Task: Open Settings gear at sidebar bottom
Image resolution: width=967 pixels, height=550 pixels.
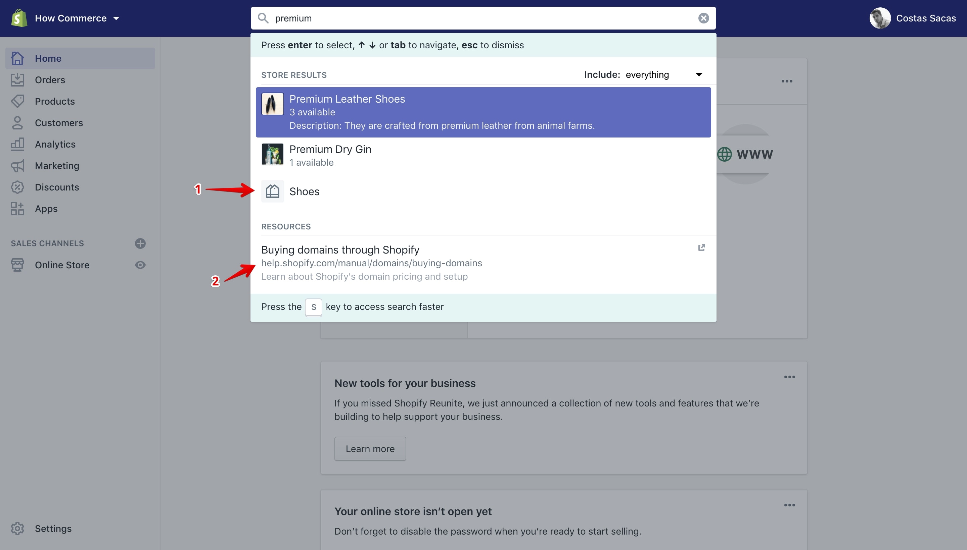Action: [x=17, y=529]
